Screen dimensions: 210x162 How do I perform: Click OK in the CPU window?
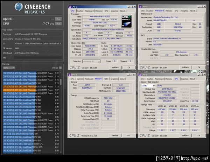129,68
